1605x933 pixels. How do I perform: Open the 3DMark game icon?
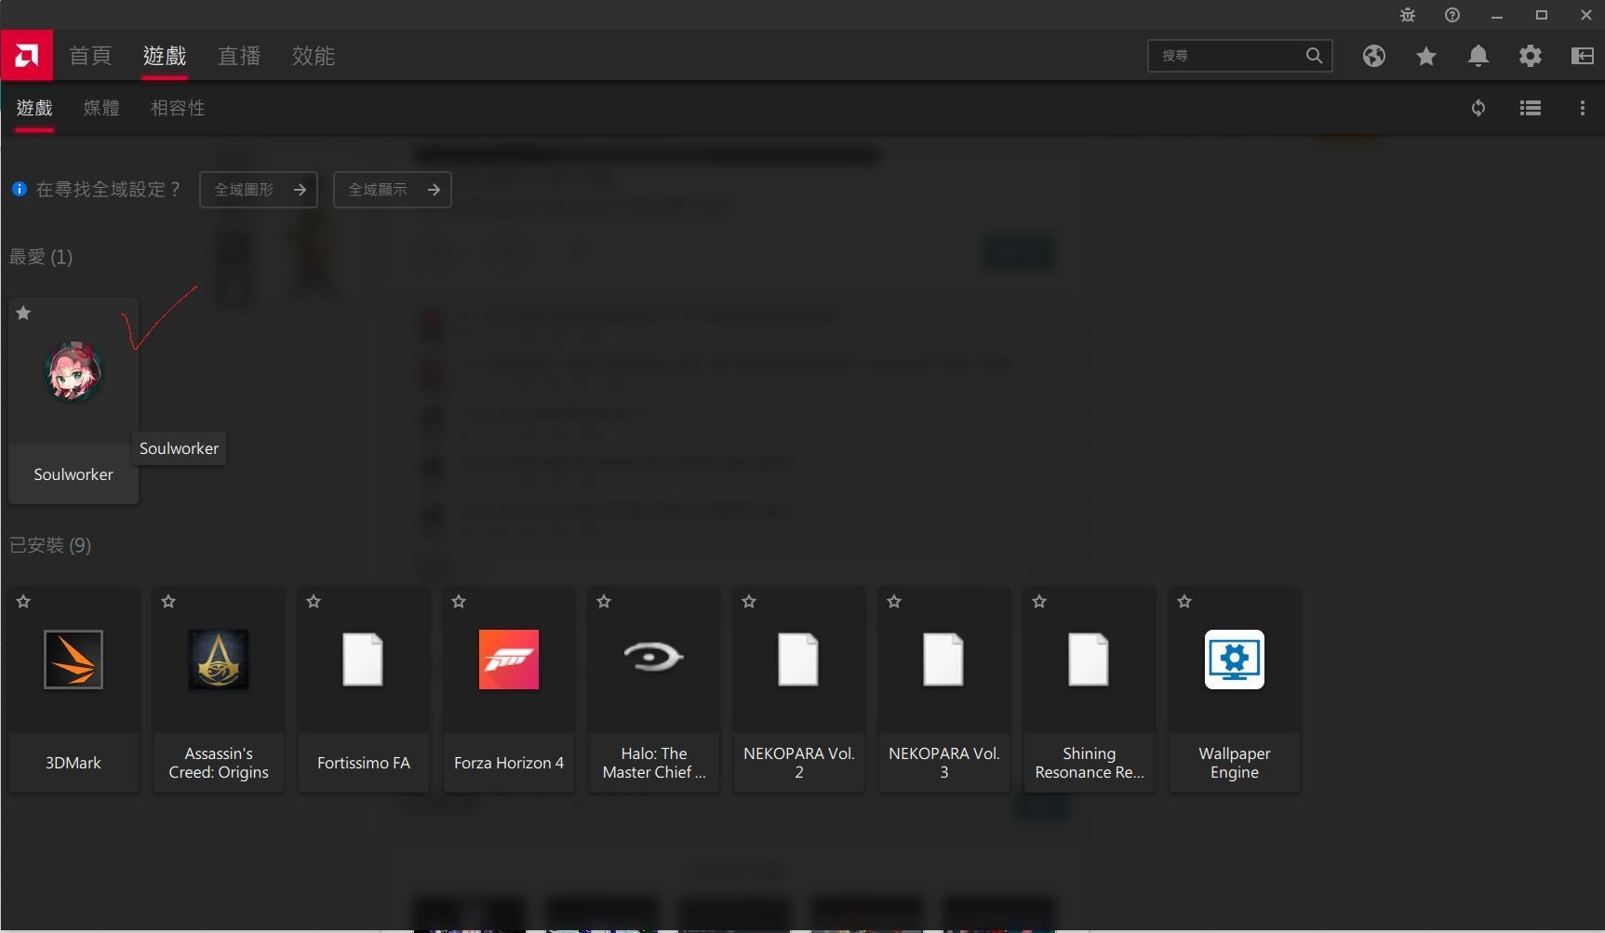[x=74, y=660]
